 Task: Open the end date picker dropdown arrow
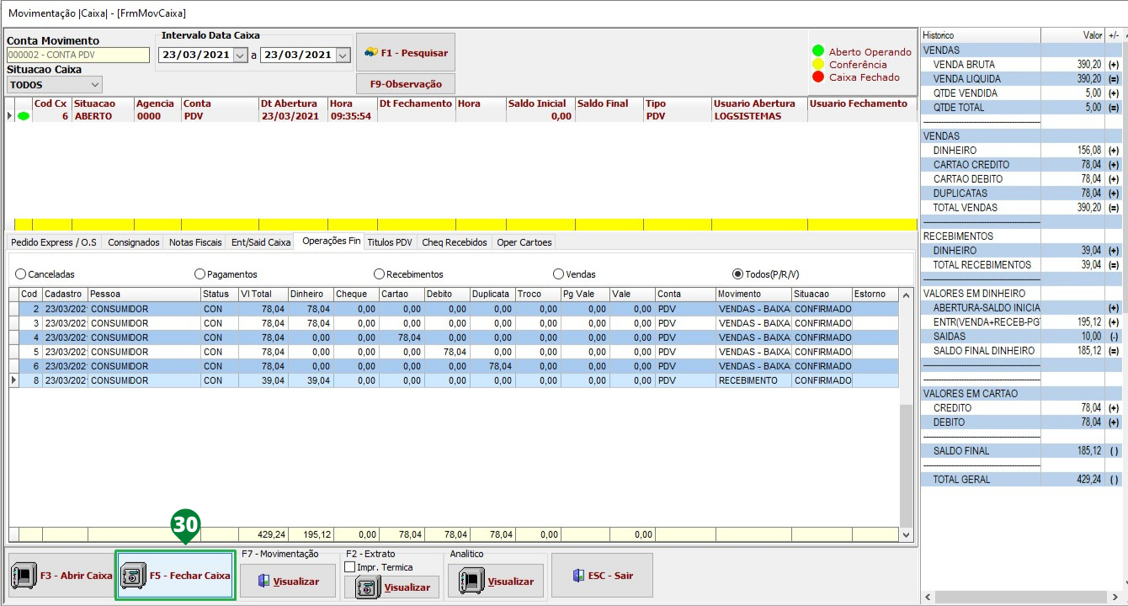coord(342,55)
